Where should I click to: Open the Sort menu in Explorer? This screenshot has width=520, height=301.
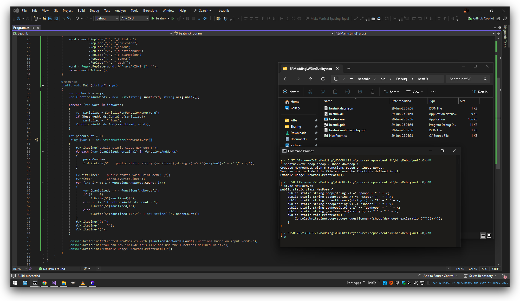(391, 92)
